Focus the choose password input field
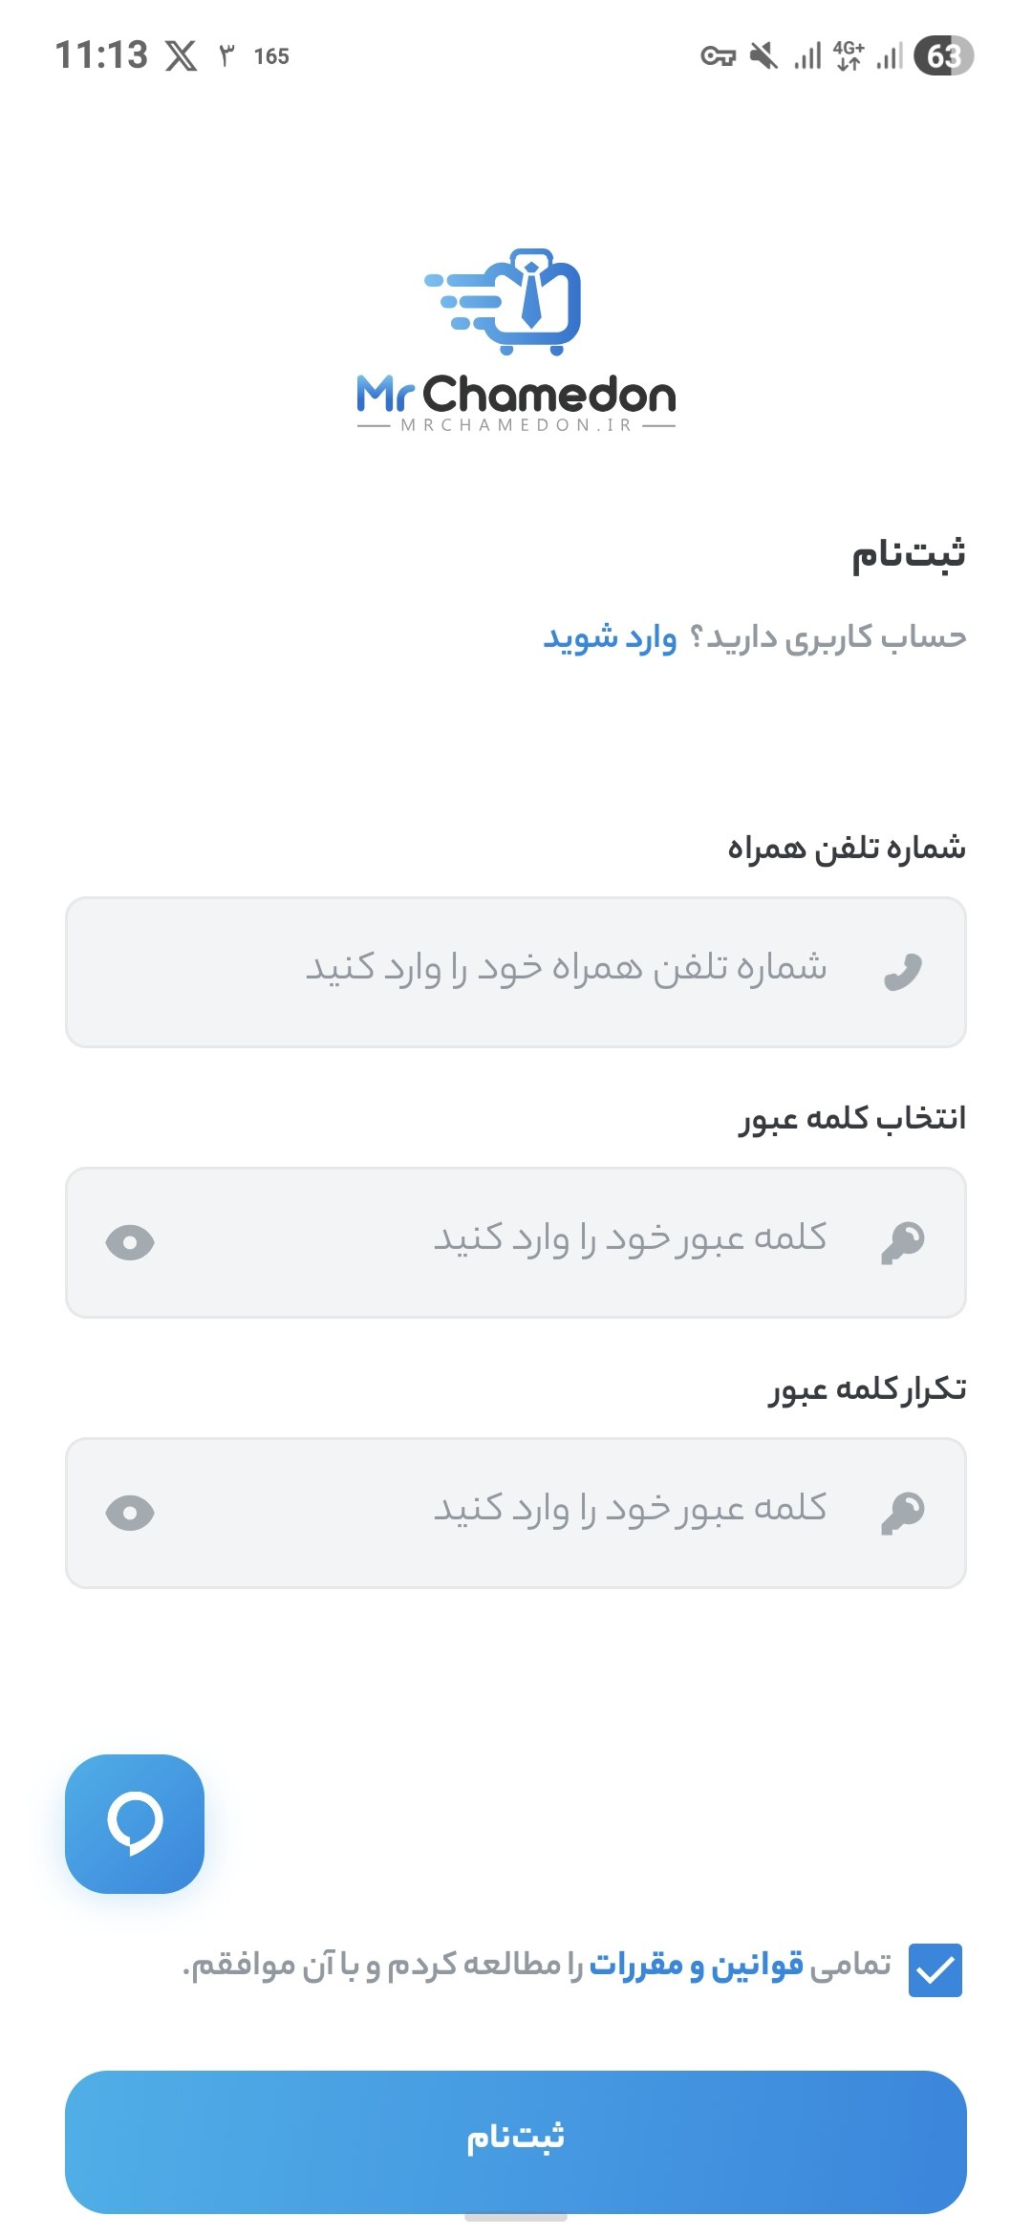Image resolution: width=1032 pixels, height=2236 pixels. [x=516, y=1242]
